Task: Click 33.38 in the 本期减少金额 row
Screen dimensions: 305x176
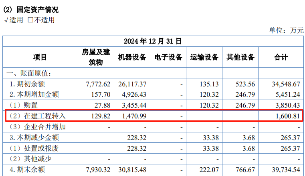Action: [211, 138]
